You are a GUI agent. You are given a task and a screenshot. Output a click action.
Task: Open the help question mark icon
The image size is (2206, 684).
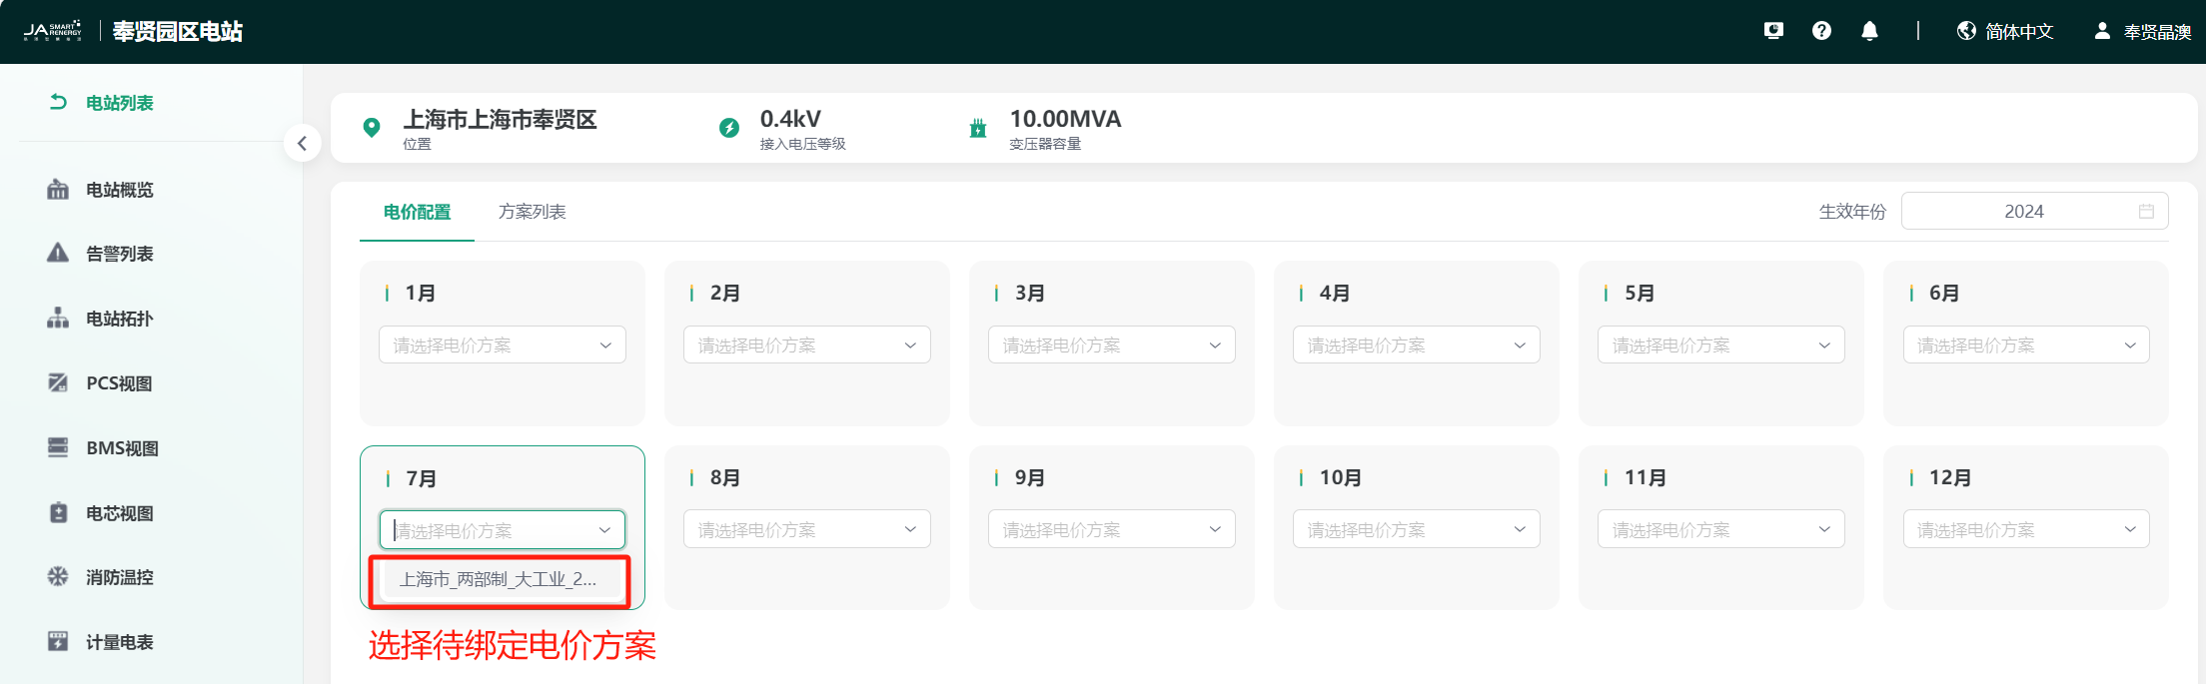[x=1821, y=31]
